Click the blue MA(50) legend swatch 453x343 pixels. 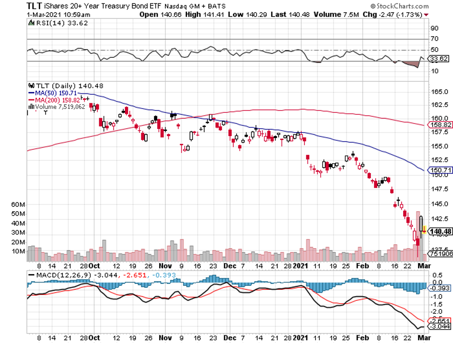31,93
